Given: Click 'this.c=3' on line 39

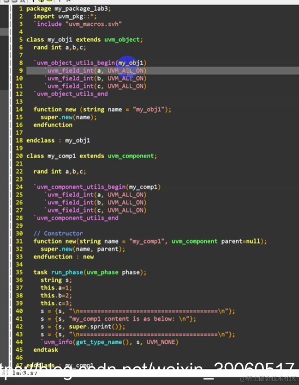Looking at the screenshot, I should coord(54,304).
